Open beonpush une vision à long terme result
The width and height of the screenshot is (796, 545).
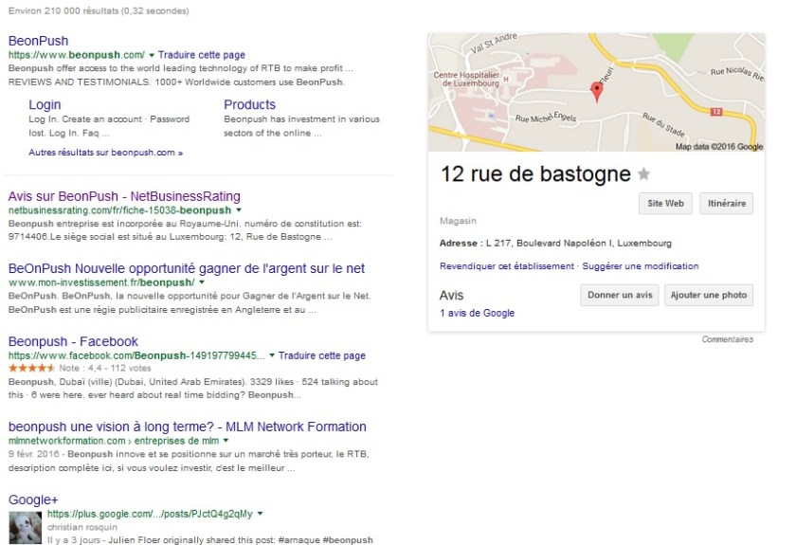pos(188,427)
